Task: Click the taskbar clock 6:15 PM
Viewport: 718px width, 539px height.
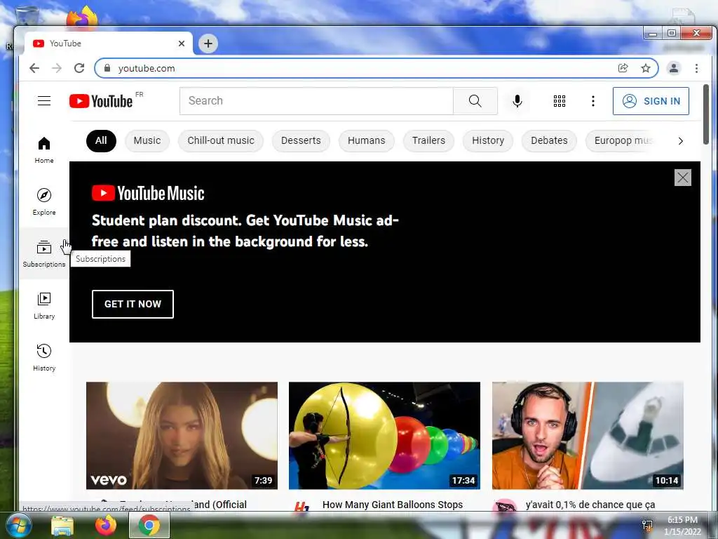Action: coord(682,520)
